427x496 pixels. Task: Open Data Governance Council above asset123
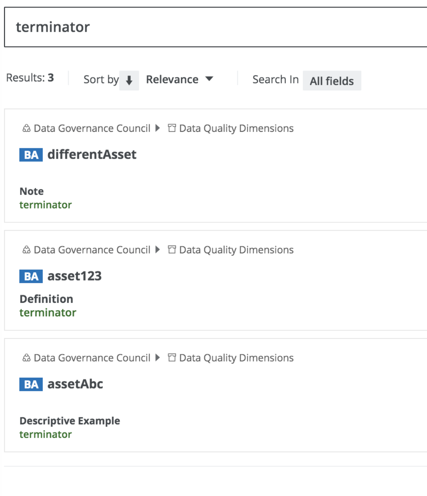[92, 250]
